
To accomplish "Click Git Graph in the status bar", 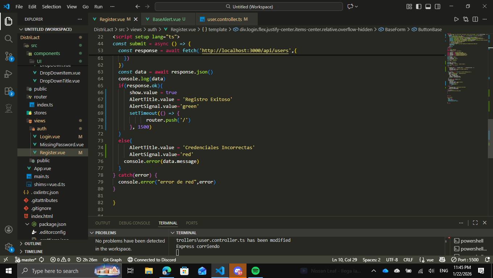I will 112,260.
